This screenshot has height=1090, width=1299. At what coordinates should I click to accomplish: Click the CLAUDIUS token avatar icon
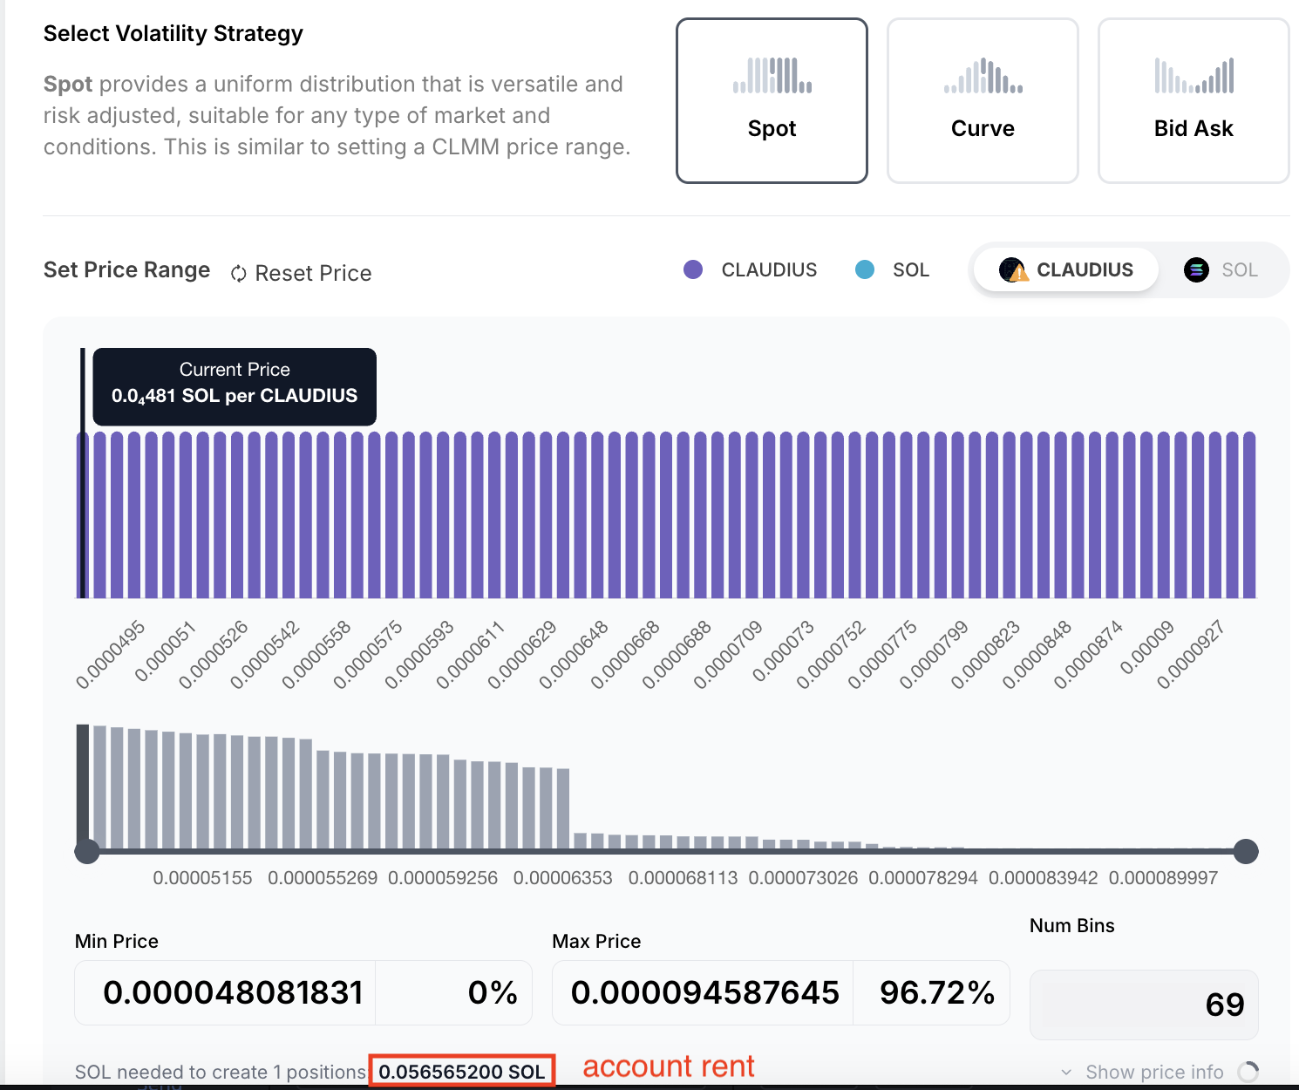1013,270
